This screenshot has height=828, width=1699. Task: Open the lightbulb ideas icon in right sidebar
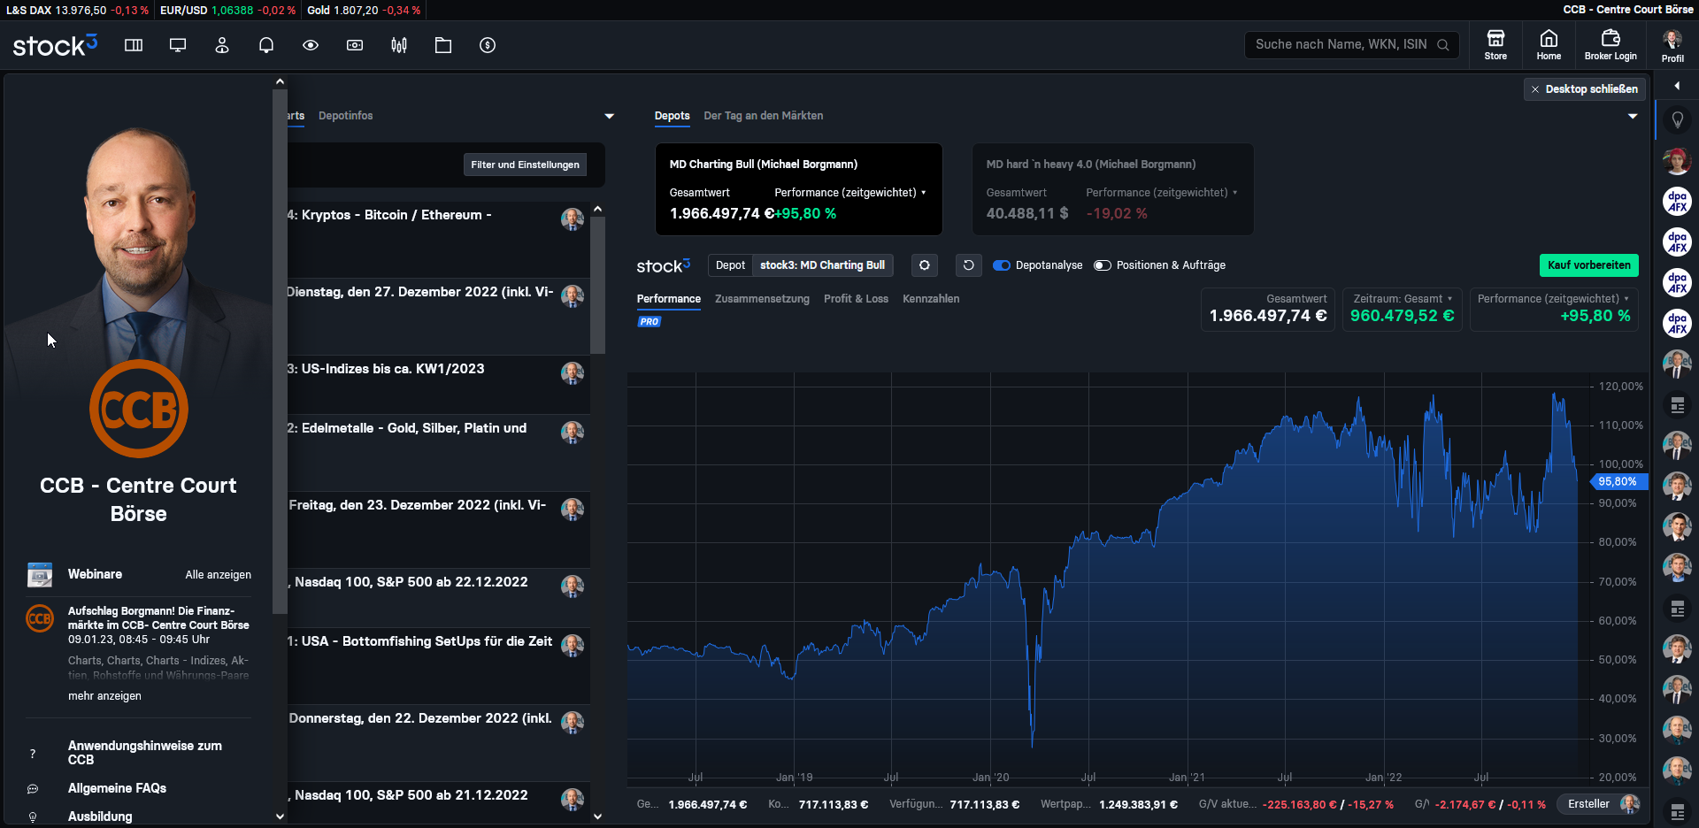(1677, 119)
